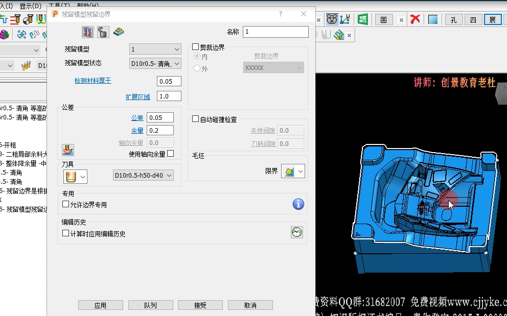
Task: Click the green spreadsheet toolbar icon
Action: (x=363, y=19)
